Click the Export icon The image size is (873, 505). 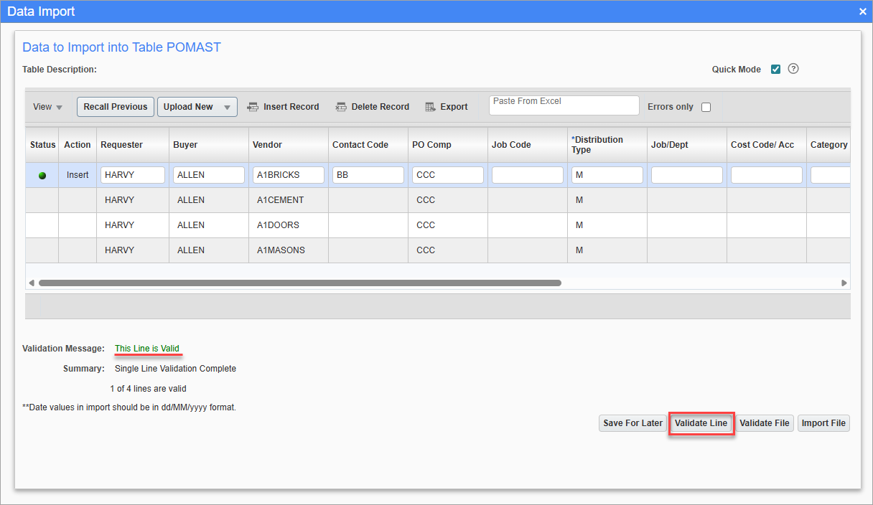click(428, 106)
